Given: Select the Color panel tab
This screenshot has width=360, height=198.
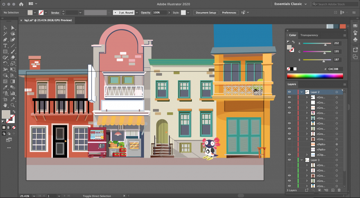Looking at the screenshot, I should point(292,35).
